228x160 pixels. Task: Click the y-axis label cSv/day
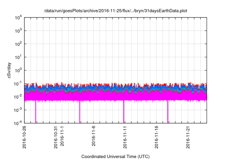(9, 70)
